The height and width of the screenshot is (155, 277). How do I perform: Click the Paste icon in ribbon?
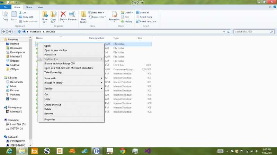click(14, 14)
